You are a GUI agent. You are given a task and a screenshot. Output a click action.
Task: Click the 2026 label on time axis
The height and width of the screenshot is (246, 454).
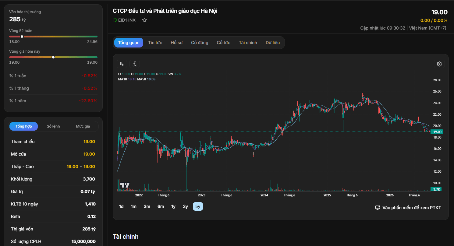click(x=390, y=195)
